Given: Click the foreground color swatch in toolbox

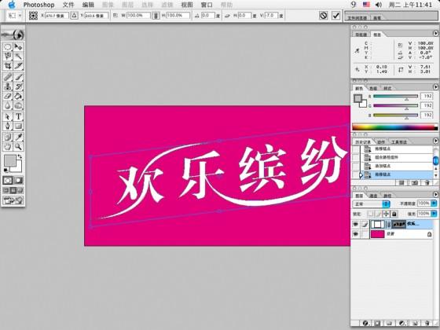Looking at the screenshot, I should [x=9, y=161].
